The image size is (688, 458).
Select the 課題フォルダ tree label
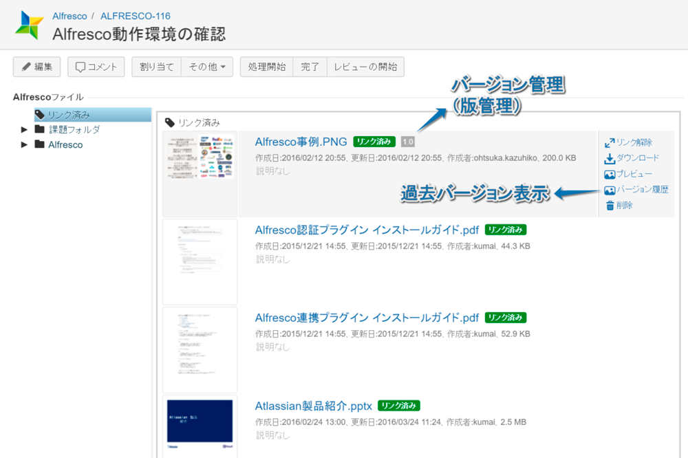pos(74,129)
